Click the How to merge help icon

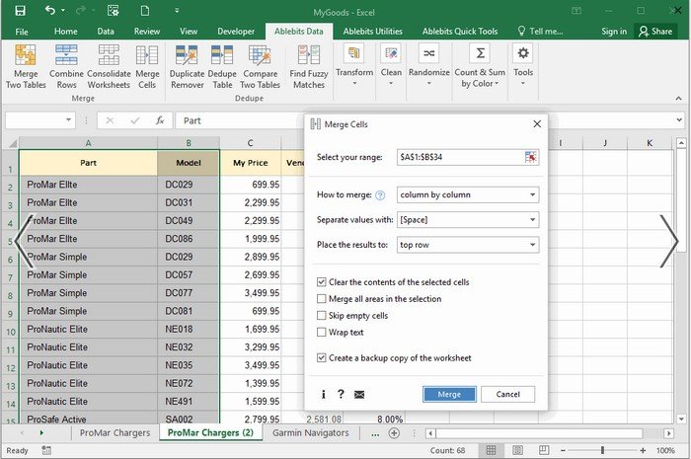click(x=379, y=195)
